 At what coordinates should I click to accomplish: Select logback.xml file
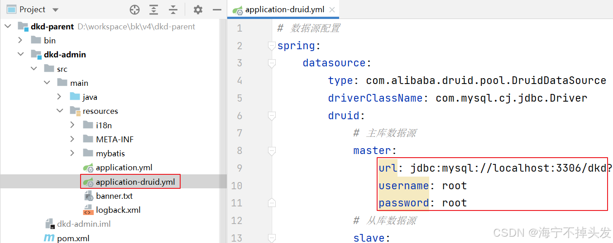(x=118, y=210)
